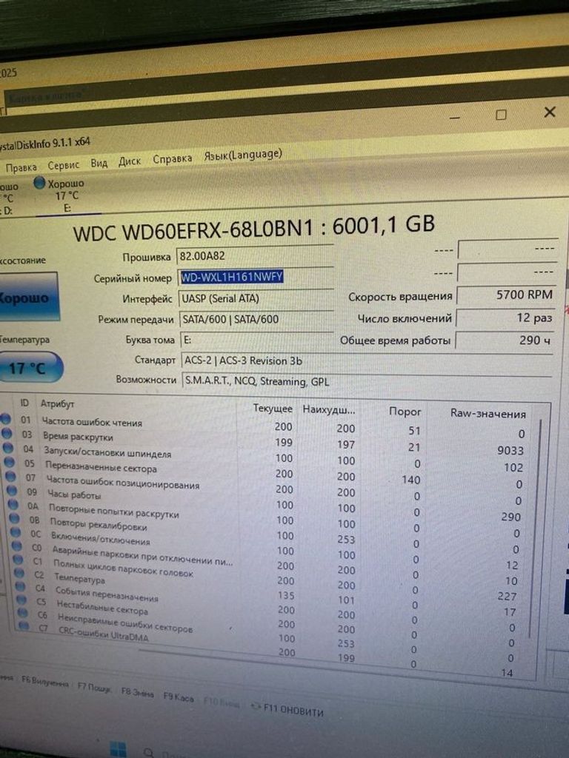Open the Windows Start button
The image size is (569, 758).
[x=119, y=749]
